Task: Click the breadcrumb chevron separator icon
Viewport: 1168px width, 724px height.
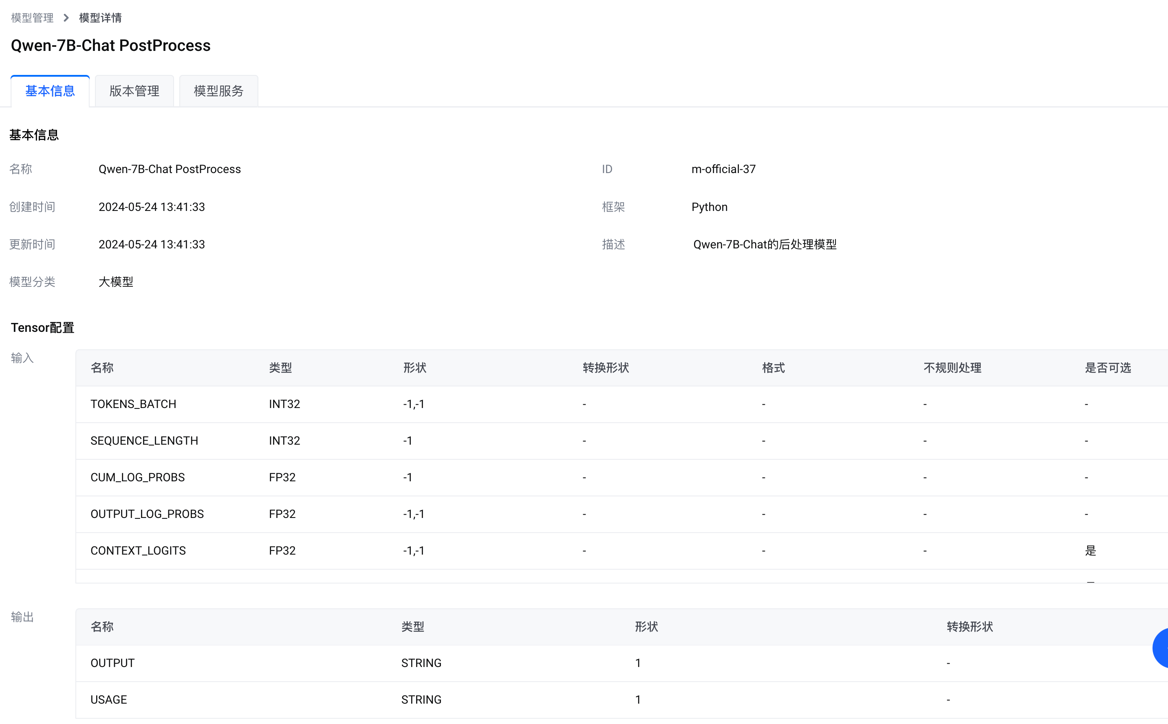Action: [66, 18]
